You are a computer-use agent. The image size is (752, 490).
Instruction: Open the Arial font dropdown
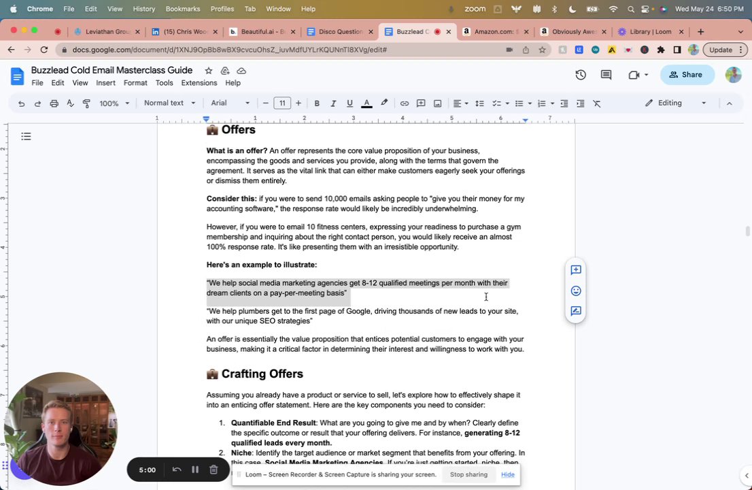[230, 103]
